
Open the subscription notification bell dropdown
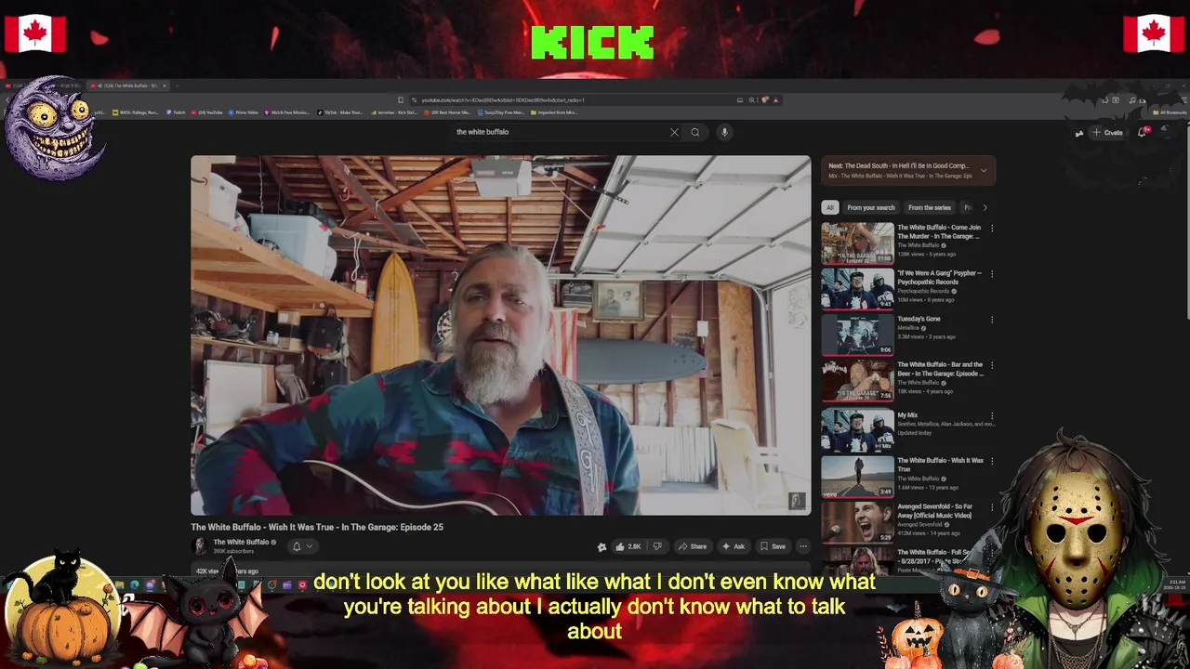pos(302,546)
